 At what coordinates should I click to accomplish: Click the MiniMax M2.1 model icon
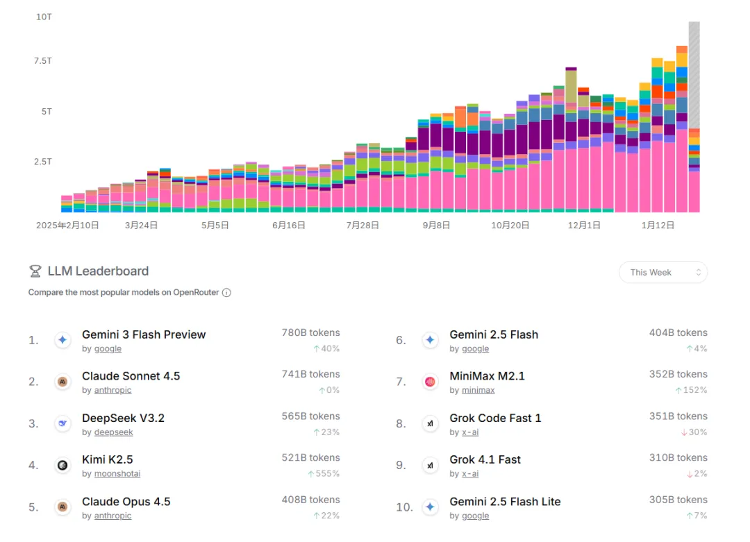coord(431,382)
